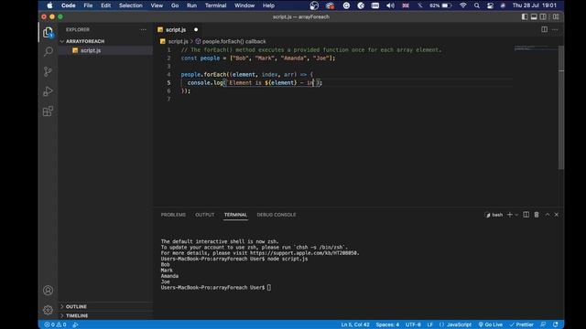Open Source Control view
Image resolution: width=586 pixels, height=329 pixels.
point(48,71)
